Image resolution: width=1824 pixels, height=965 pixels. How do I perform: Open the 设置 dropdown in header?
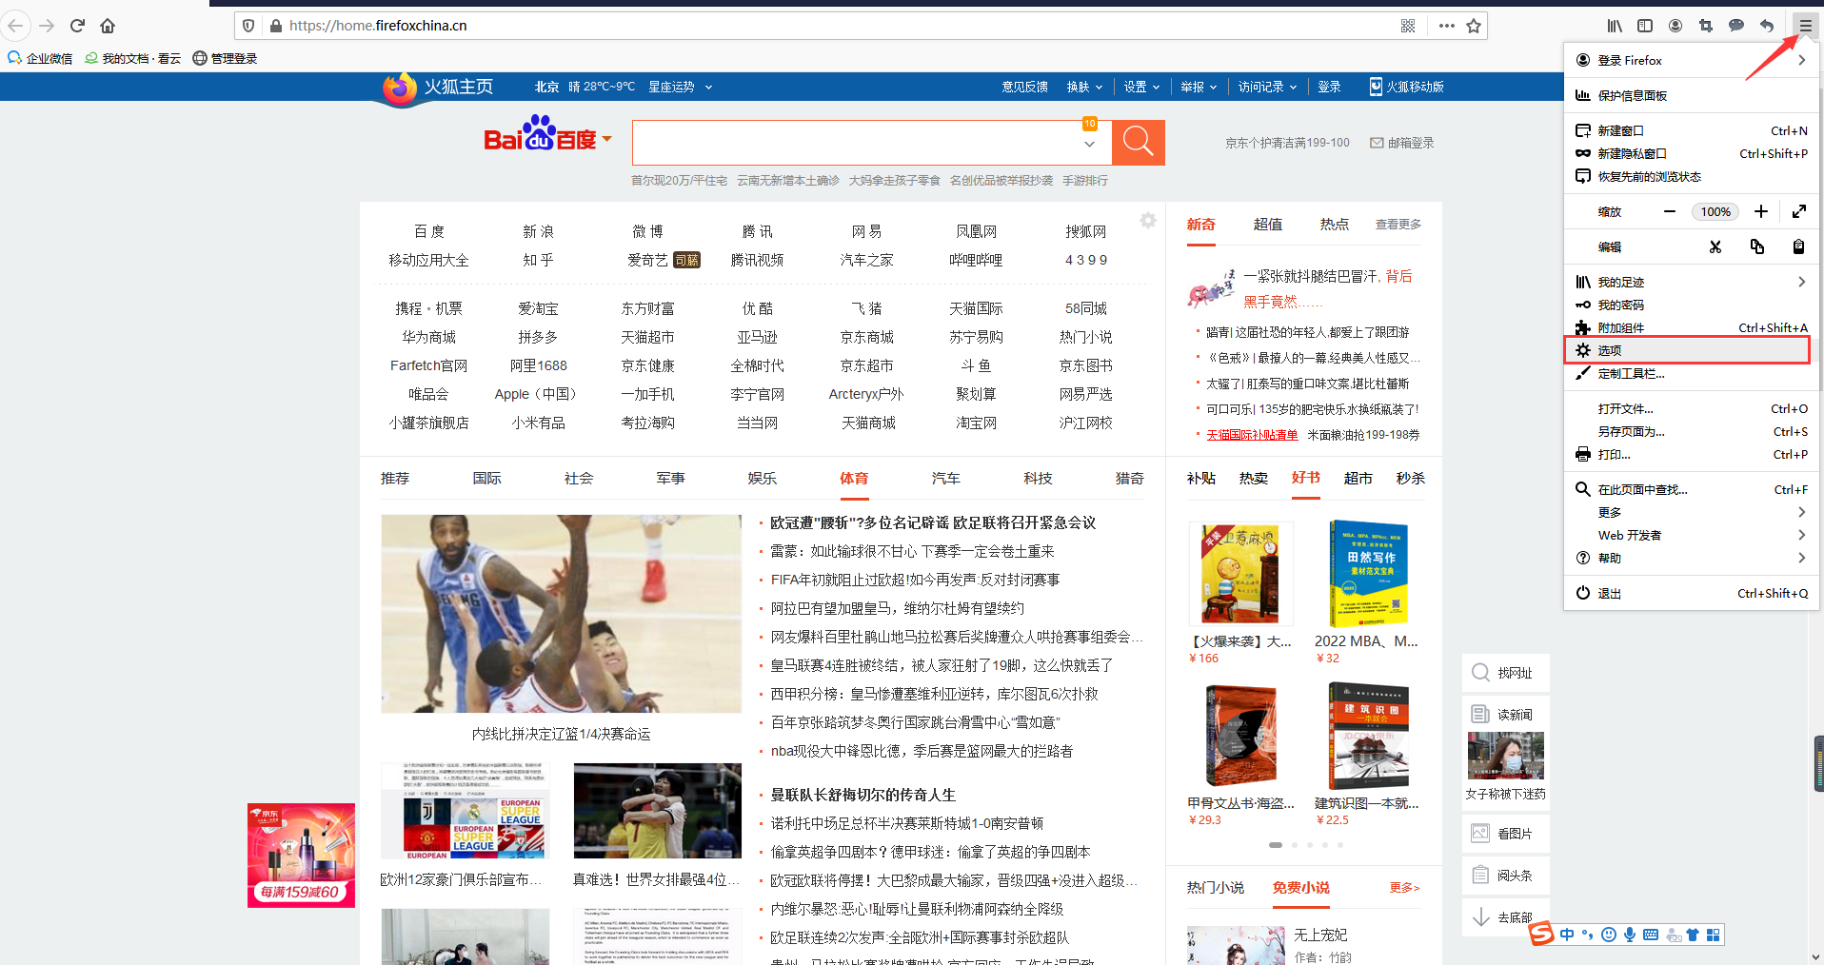click(1141, 87)
